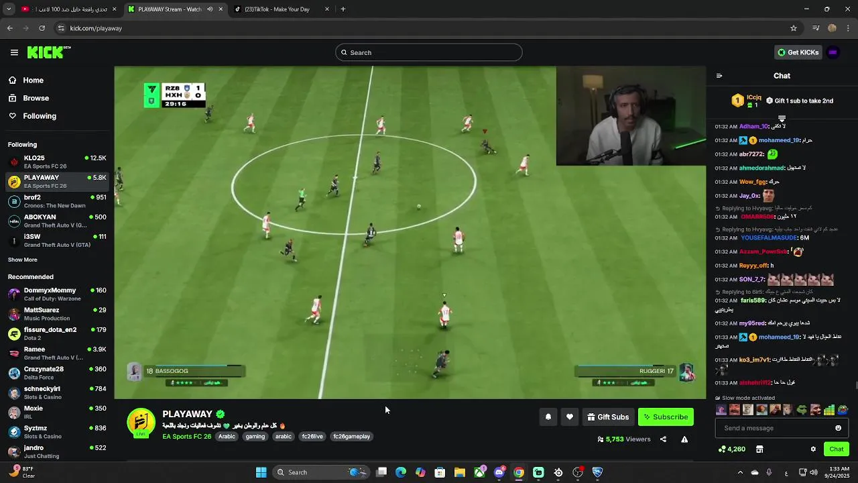
Task: Bookmark this page with star
Action: (x=794, y=28)
